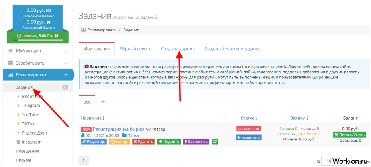Open the Мои задания tab

click(x=97, y=49)
